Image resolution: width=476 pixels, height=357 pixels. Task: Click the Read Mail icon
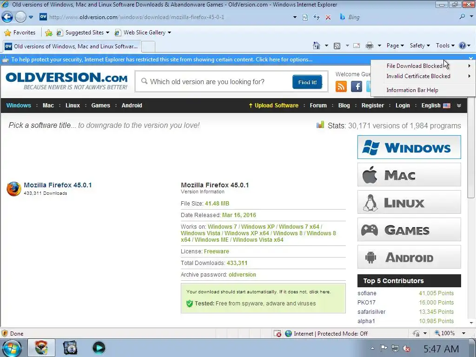(357, 46)
